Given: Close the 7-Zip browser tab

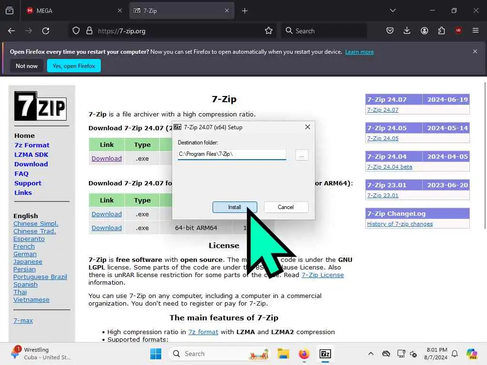Looking at the screenshot, I should click(x=227, y=10).
